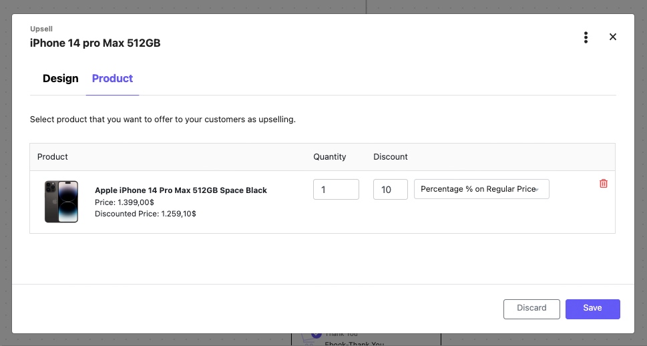Click the Product column header
The image size is (647, 346).
[52, 157]
